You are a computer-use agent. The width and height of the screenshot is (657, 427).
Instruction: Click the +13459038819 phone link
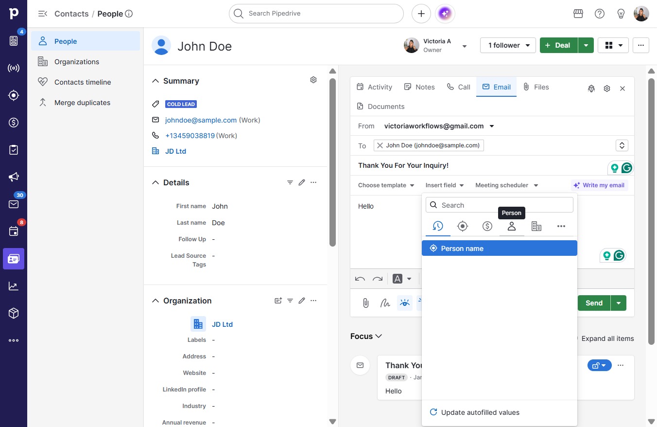point(190,136)
